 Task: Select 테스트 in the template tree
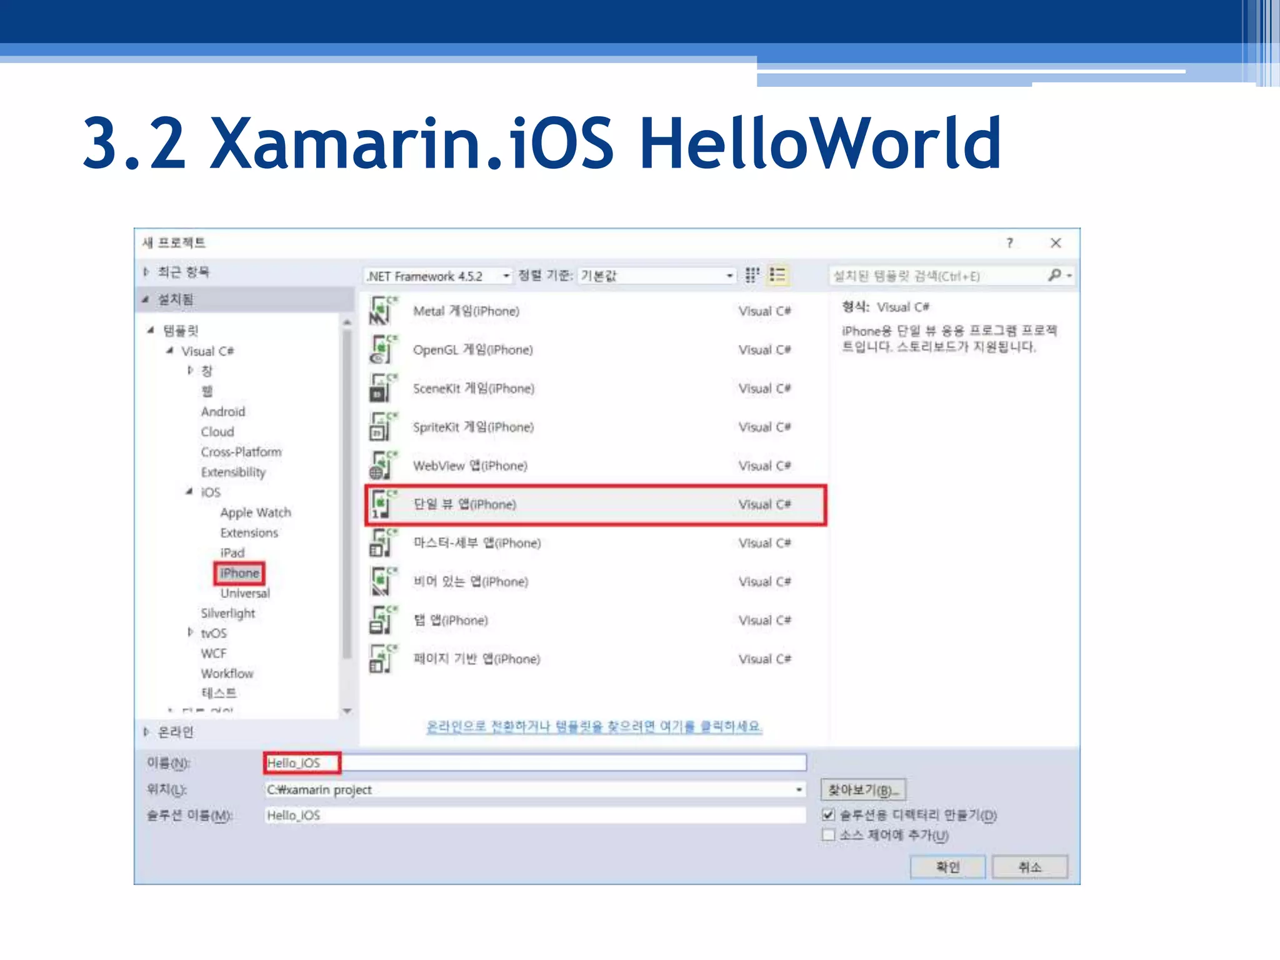click(x=219, y=692)
